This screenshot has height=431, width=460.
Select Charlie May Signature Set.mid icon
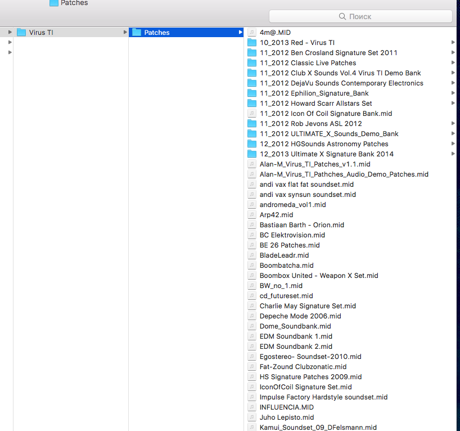coord(252,306)
